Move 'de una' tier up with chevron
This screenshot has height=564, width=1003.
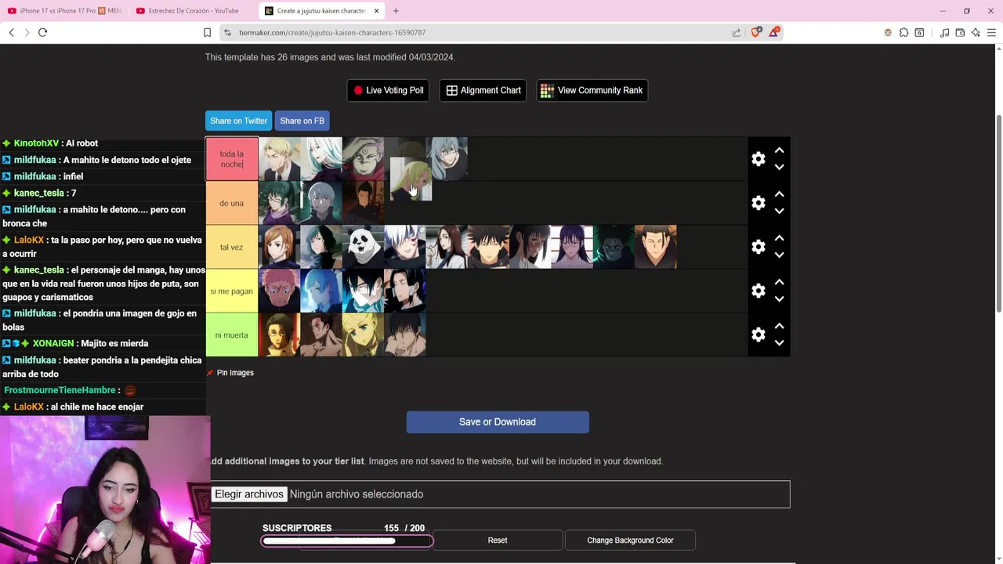(779, 194)
